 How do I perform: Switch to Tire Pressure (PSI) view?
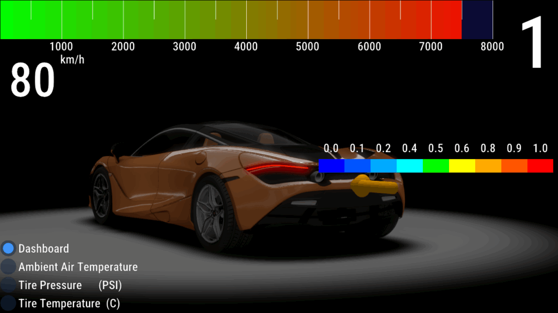click(8, 285)
